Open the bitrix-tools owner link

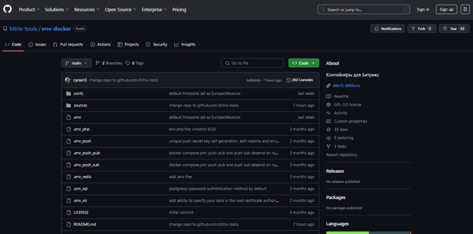click(23, 29)
